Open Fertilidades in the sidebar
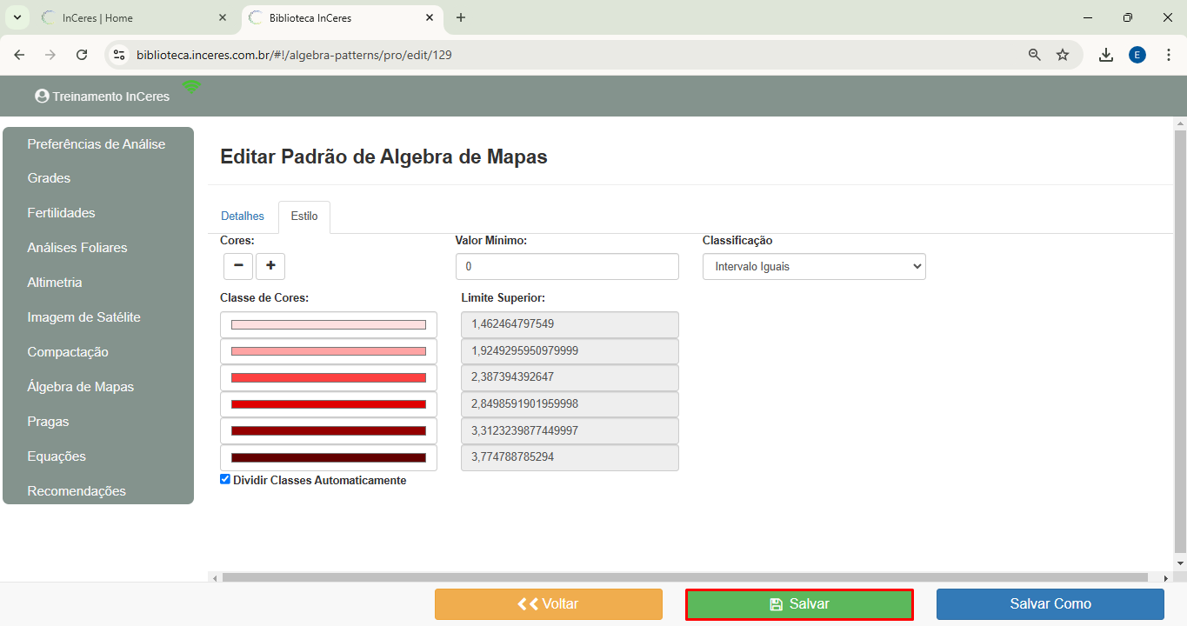The width and height of the screenshot is (1187, 626). click(x=61, y=213)
